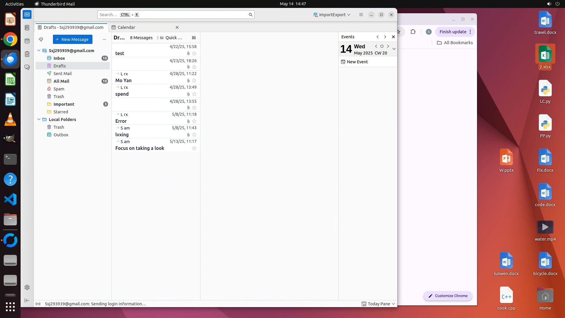
Task: Star the "Mo Yan" draft message
Action: click(194, 81)
